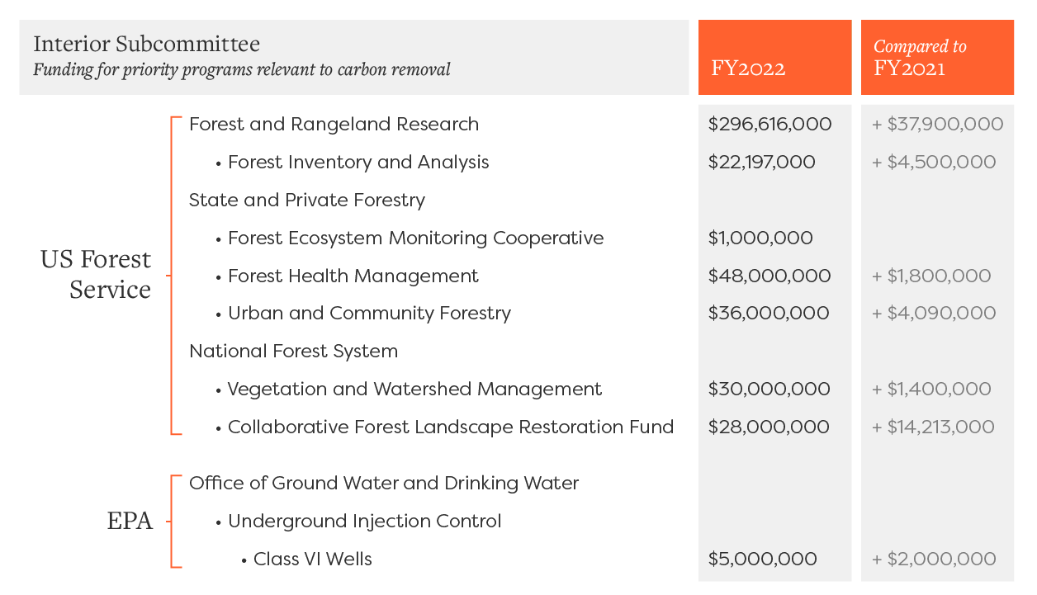Viewport: 1037px width, 595px height.
Task: Select National Forest System heading
Action: pyautogui.click(x=293, y=352)
